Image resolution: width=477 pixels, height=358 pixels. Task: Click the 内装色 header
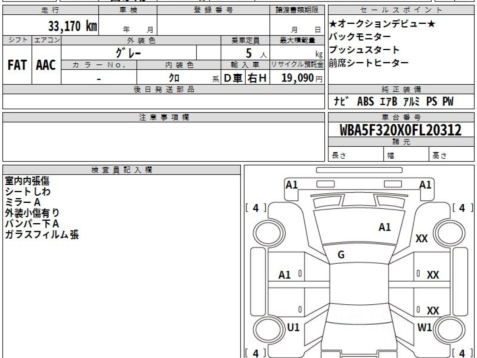click(x=179, y=65)
